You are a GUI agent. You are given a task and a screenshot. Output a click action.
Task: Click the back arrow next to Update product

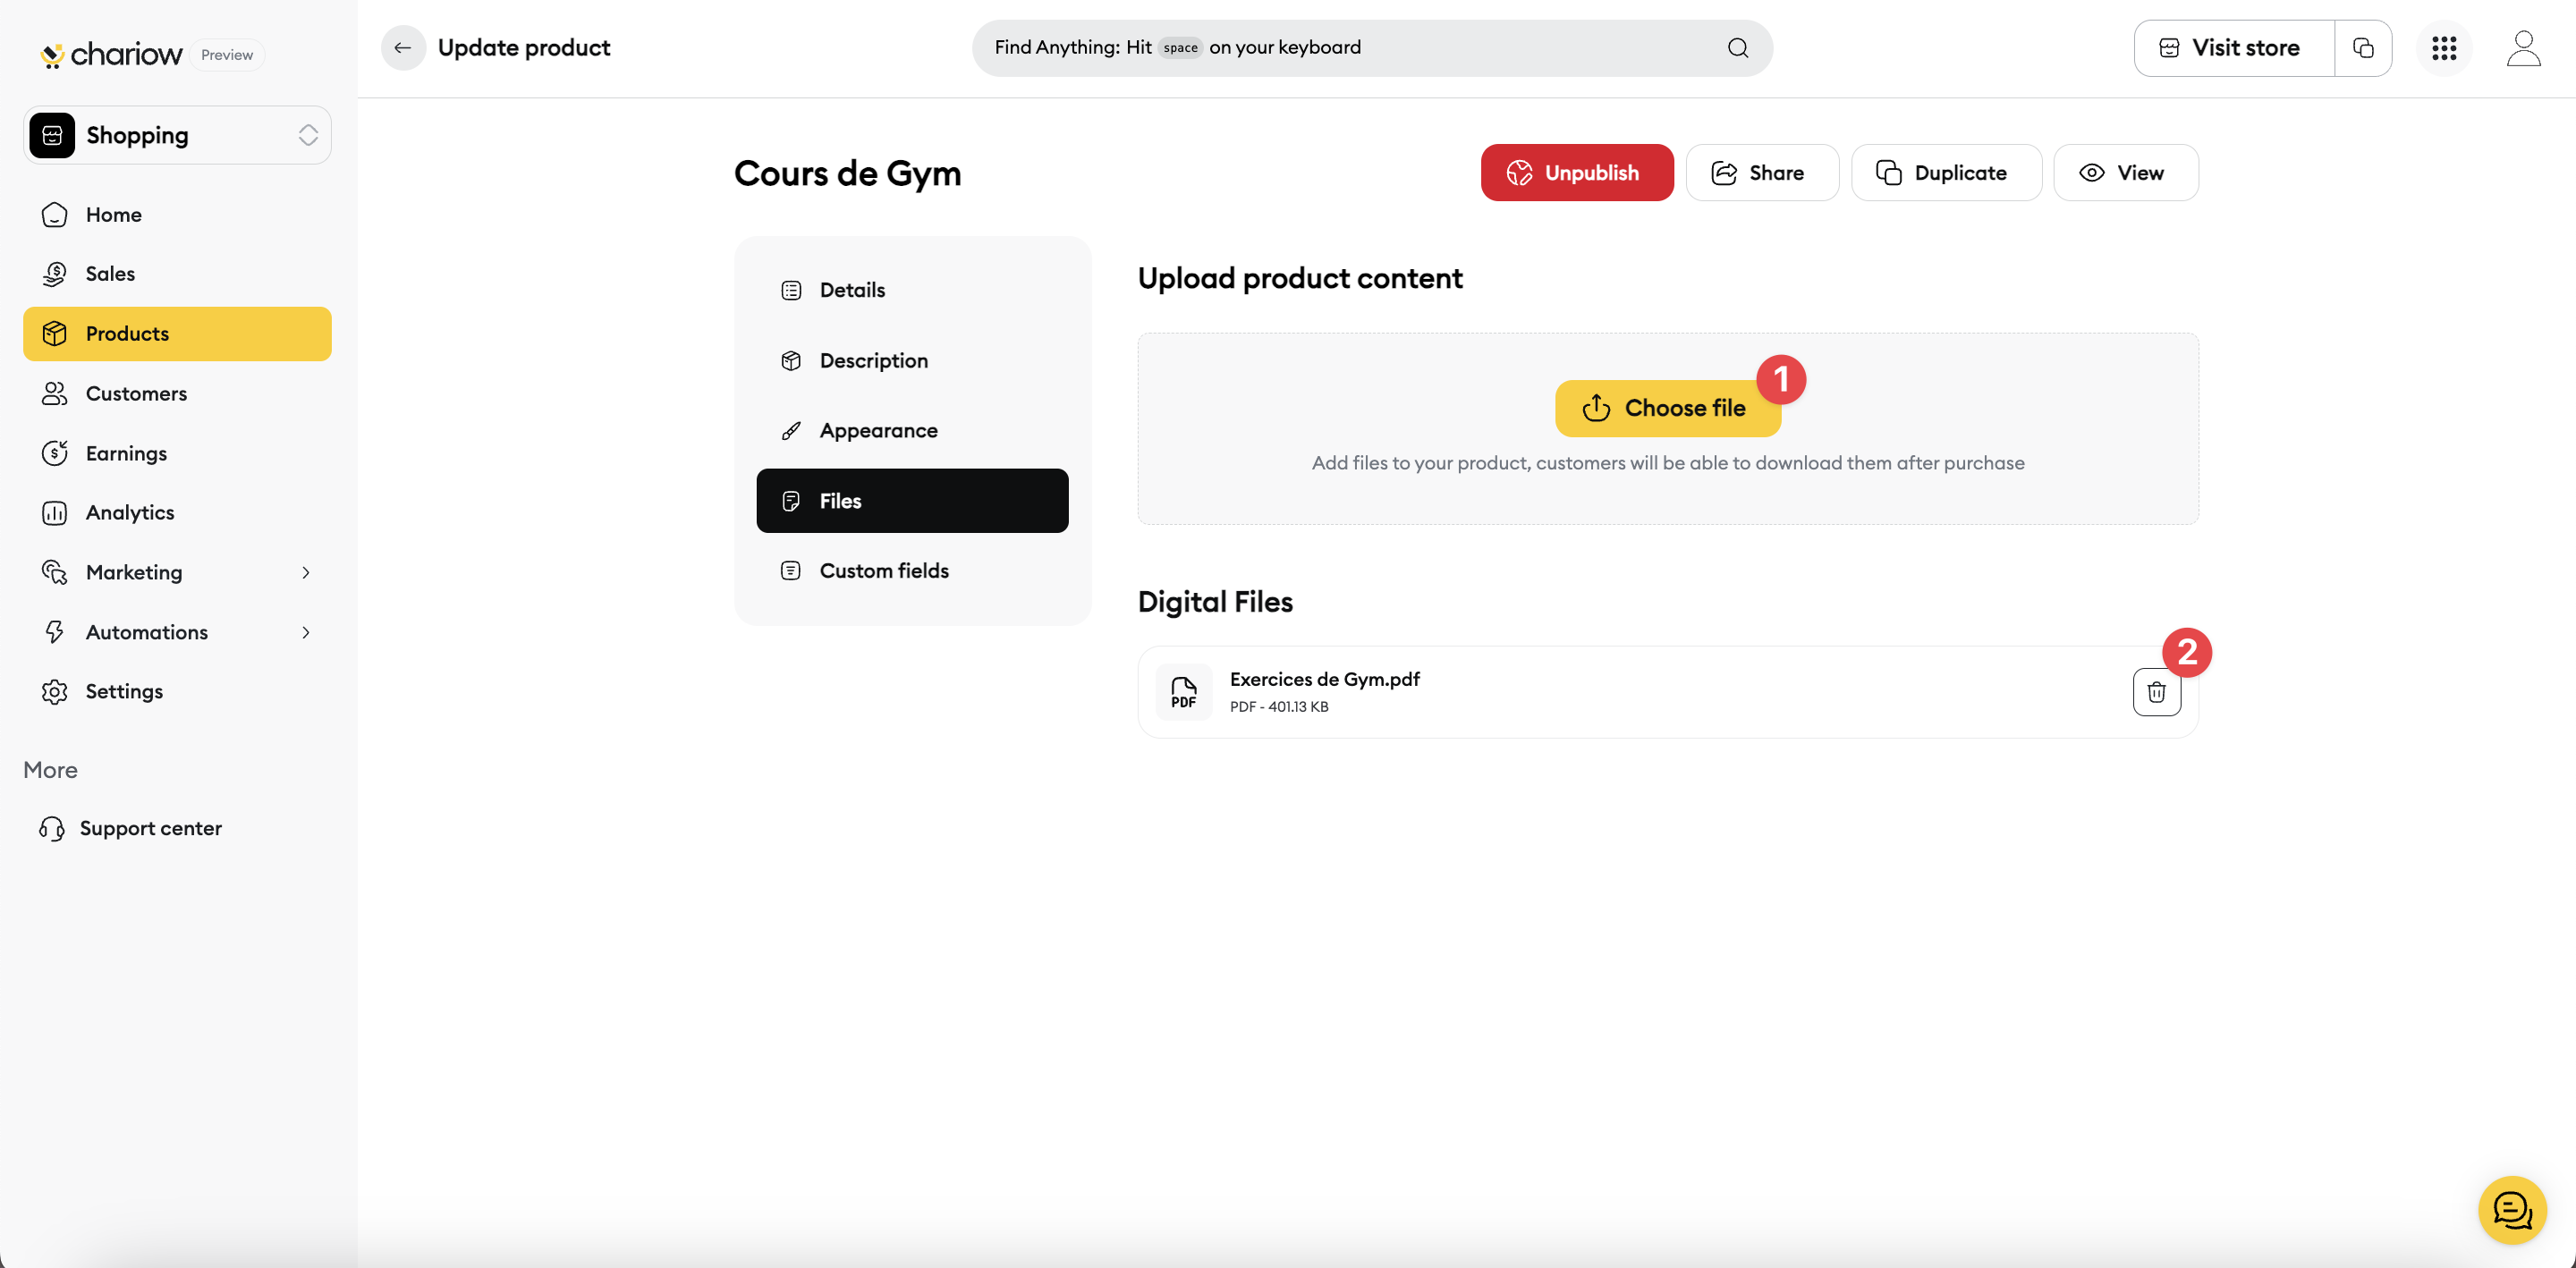point(403,48)
